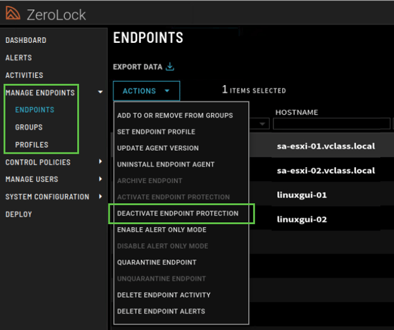Select Uninstall Endpoint Agent

click(165, 164)
